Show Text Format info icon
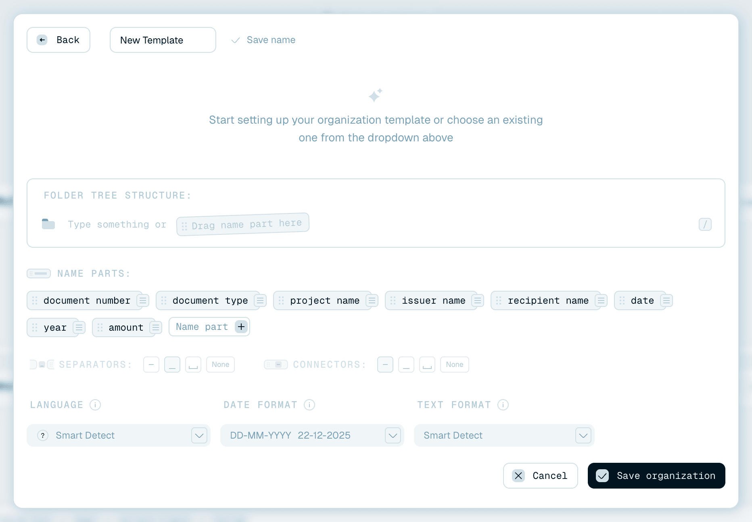This screenshot has width=752, height=522. tap(503, 405)
